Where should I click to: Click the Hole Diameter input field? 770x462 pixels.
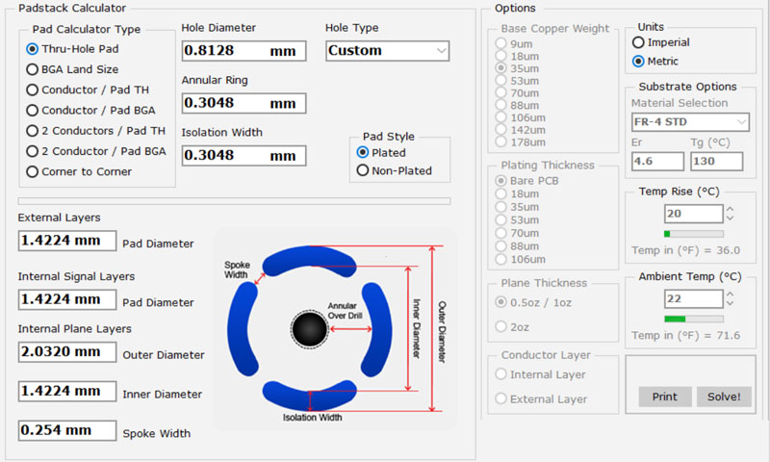[x=243, y=51]
